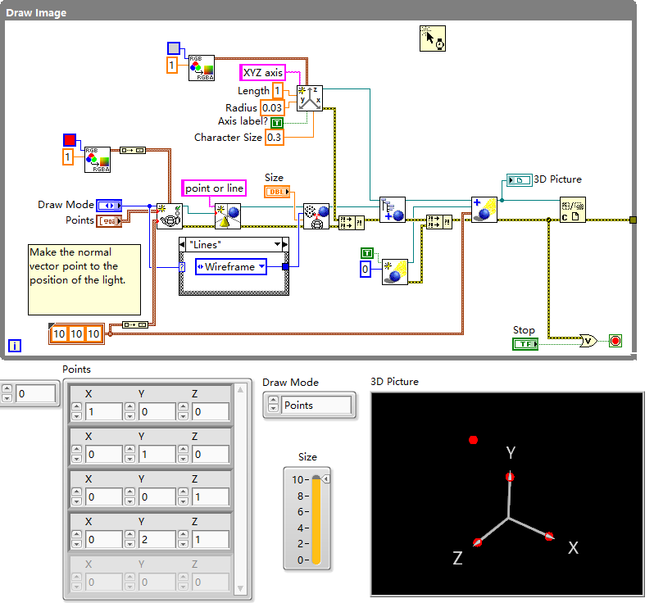Viewport: 654px width, 603px height.
Task: Click the Points array index stepper
Action: (7, 393)
